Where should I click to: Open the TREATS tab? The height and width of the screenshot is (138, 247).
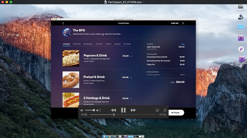pos(108,44)
